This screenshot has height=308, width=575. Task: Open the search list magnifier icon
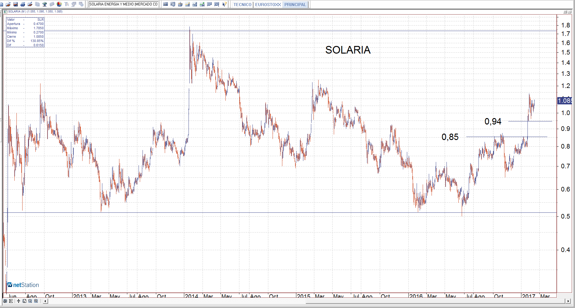[x=217, y=4]
